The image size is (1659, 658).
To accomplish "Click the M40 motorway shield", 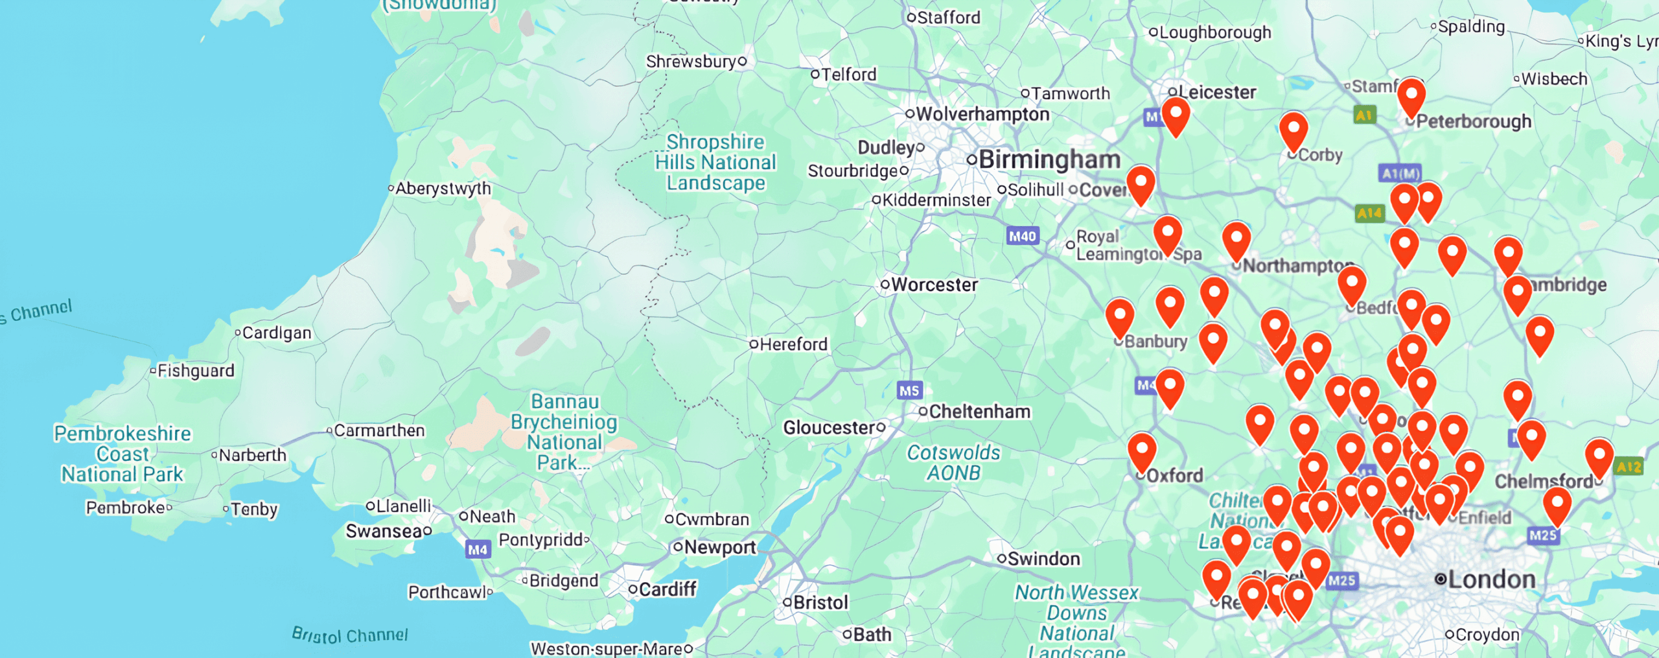I will tap(1023, 236).
